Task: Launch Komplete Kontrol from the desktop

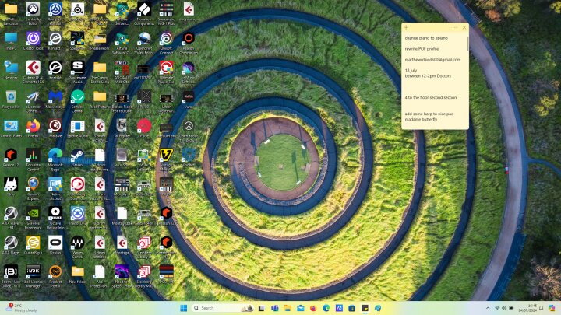Action: tap(55, 13)
